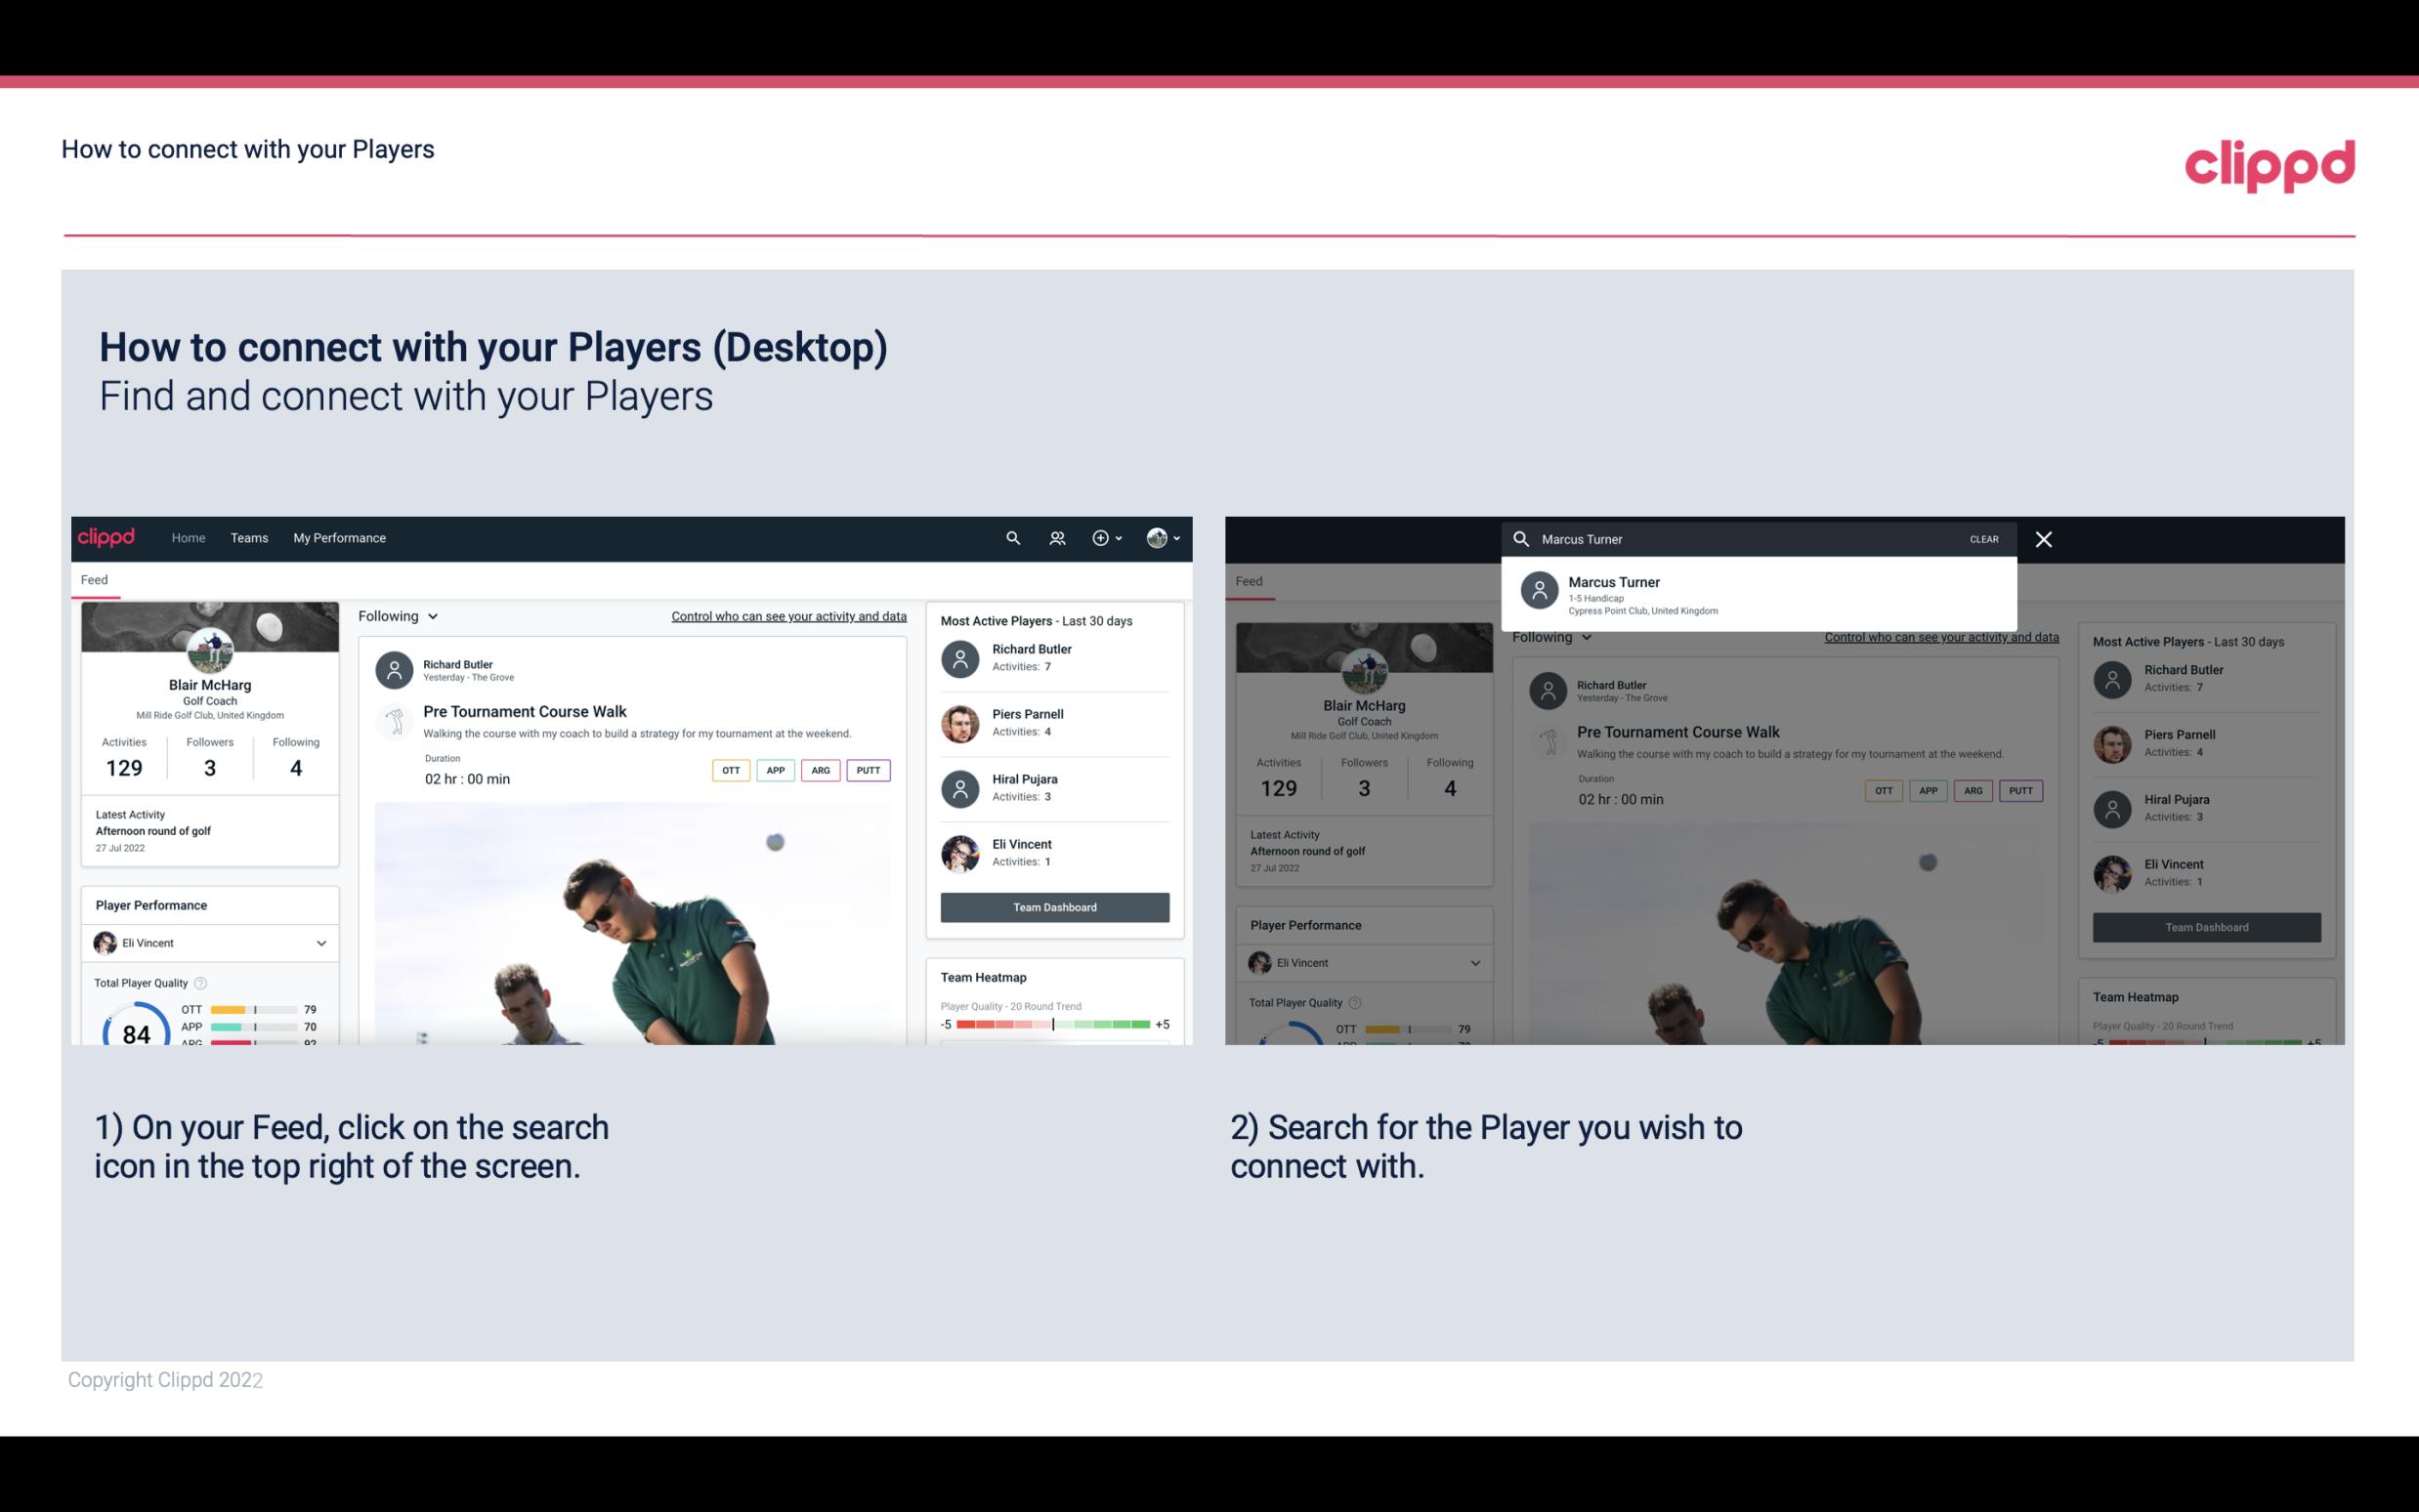Click the user profile icon top right

click(x=1157, y=536)
